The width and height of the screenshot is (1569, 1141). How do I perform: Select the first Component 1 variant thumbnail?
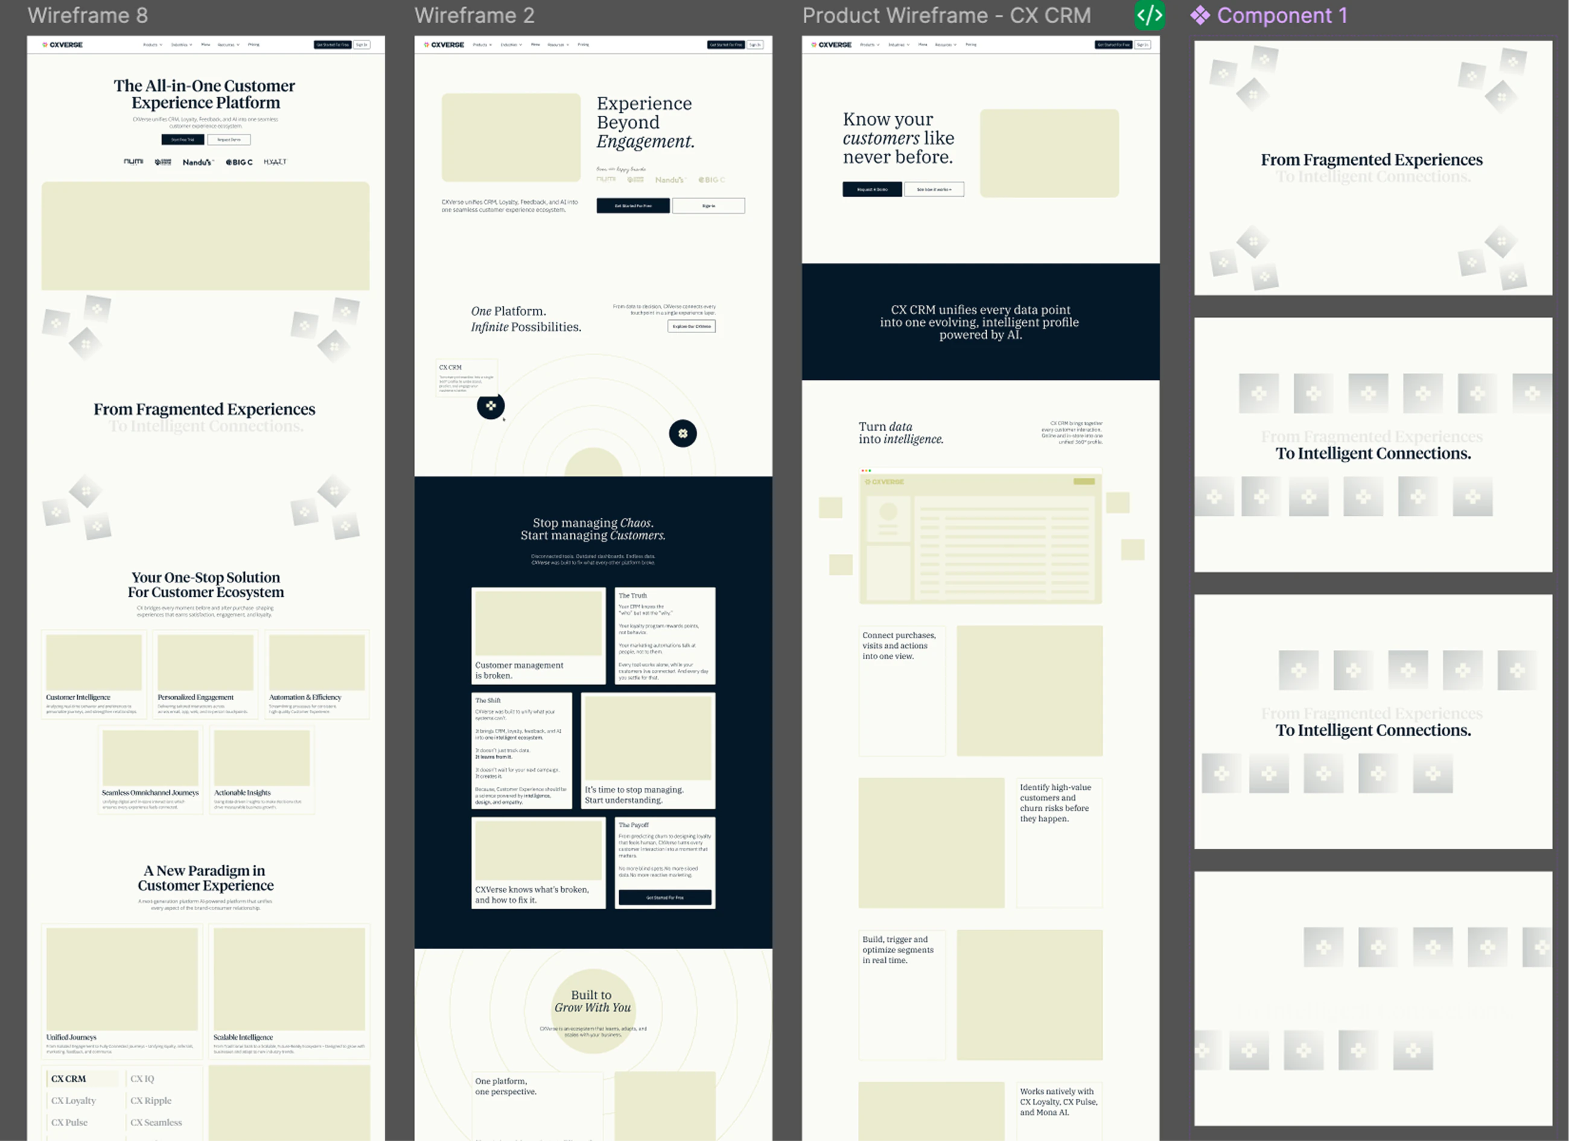1373,168
